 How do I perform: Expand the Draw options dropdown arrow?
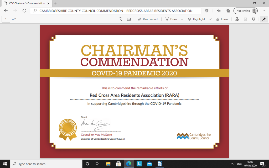coord(182,19)
